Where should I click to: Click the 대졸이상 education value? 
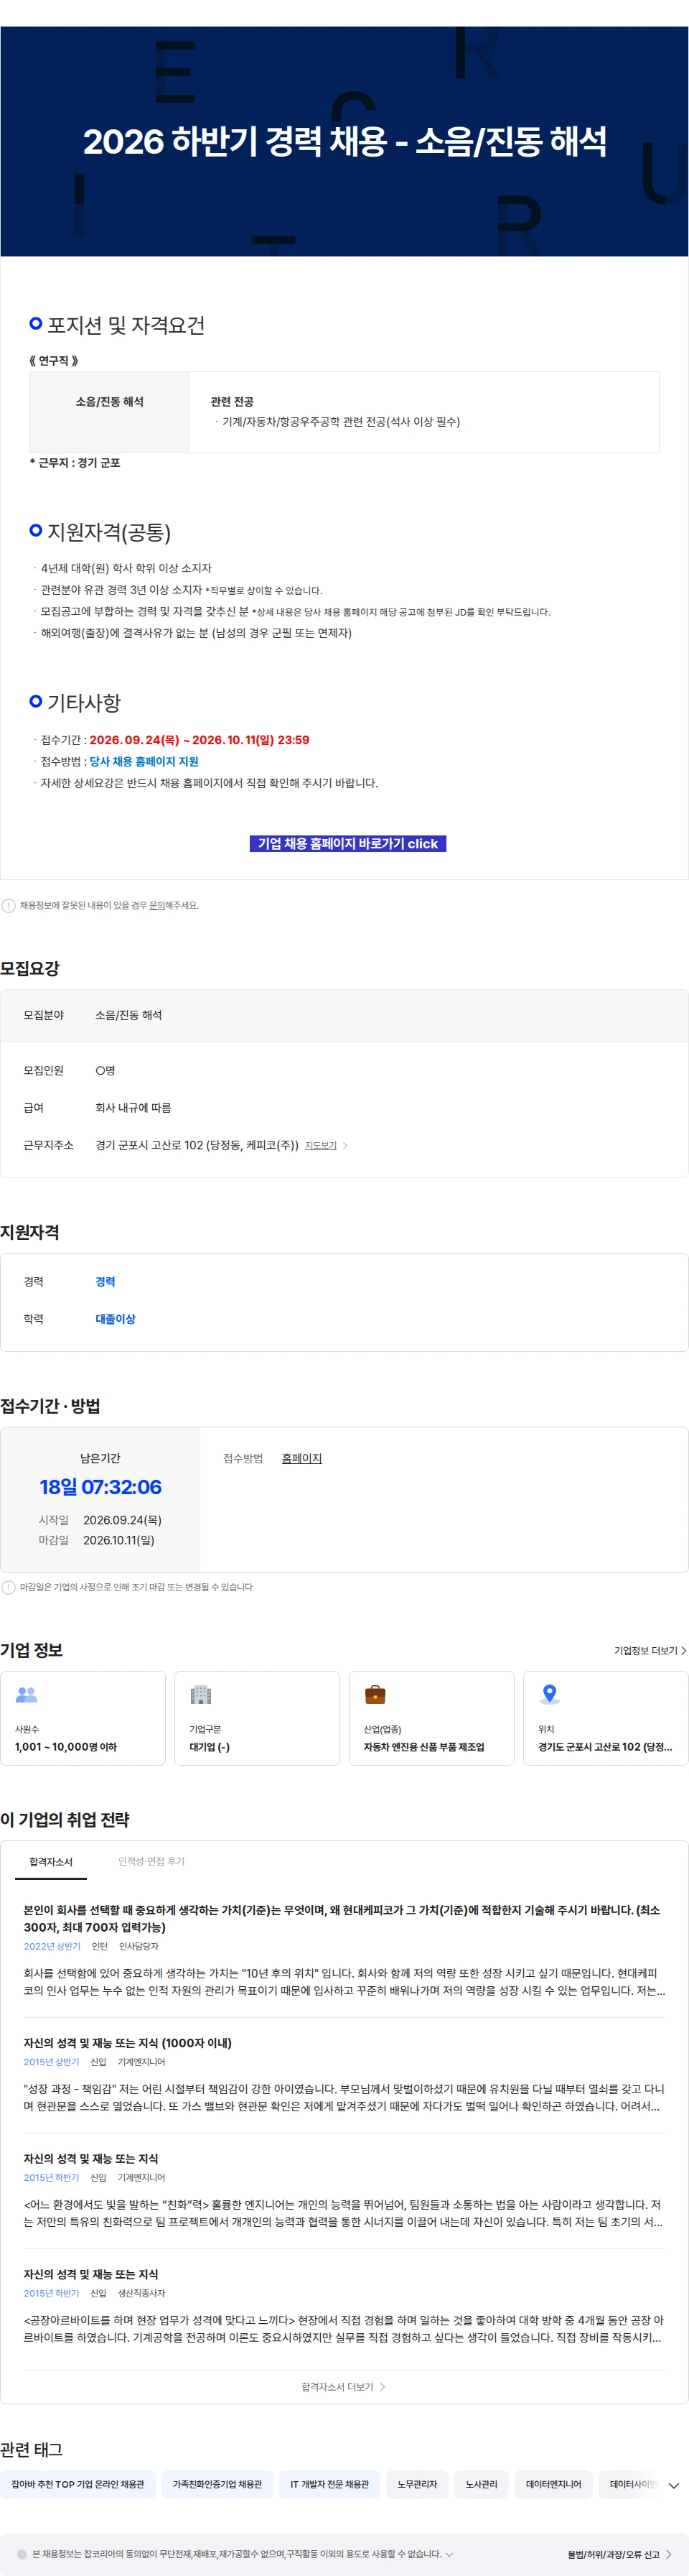(115, 1318)
